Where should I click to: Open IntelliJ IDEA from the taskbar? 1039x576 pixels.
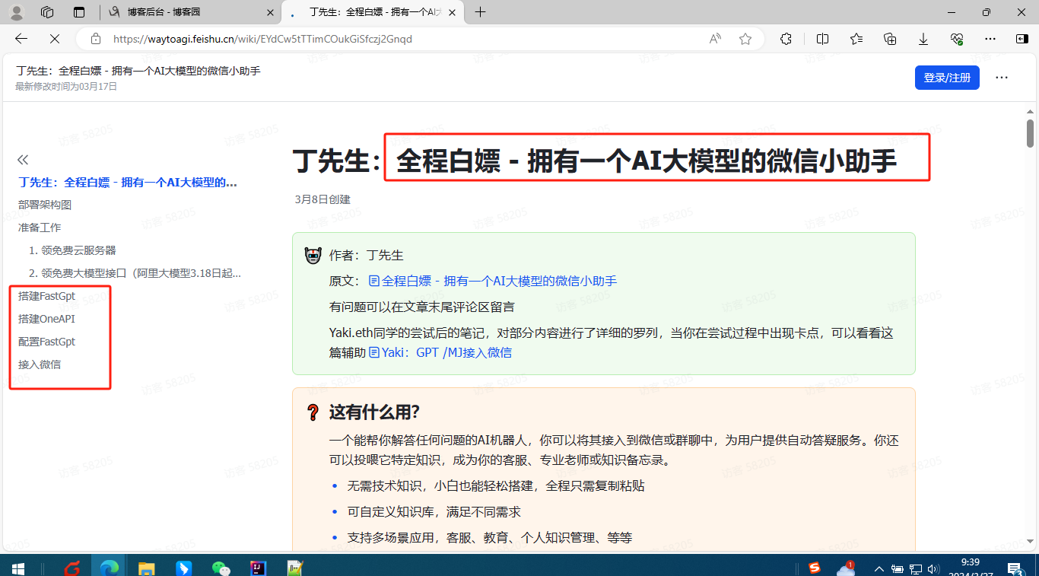257,567
